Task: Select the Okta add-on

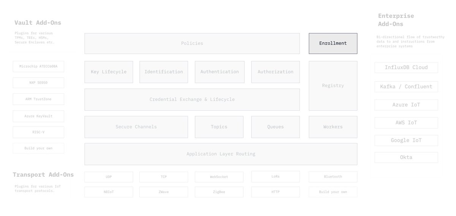Action: pos(406,157)
